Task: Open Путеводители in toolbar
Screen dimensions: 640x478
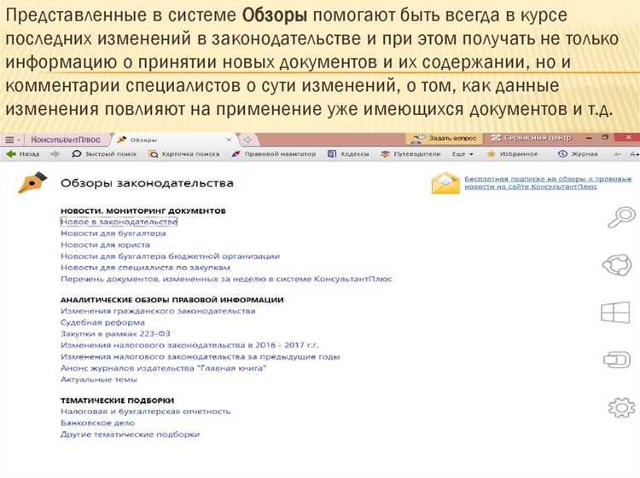Action: (410, 154)
